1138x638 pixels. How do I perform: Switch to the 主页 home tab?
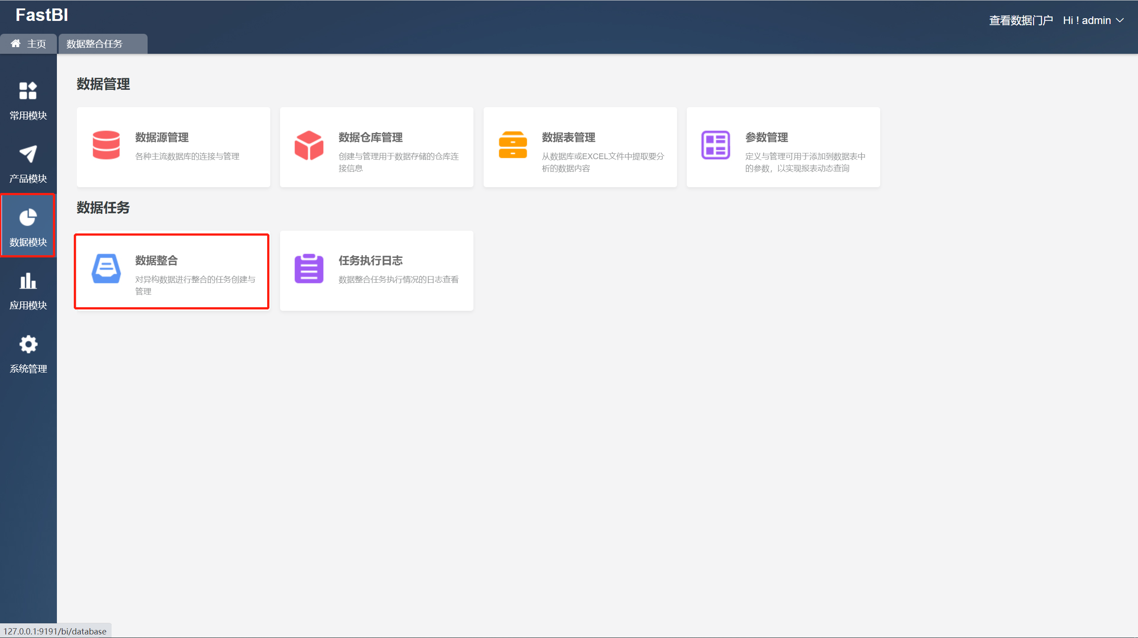[x=28, y=44]
